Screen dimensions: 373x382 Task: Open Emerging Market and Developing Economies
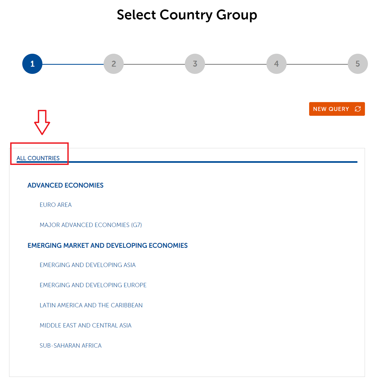point(108,246)
